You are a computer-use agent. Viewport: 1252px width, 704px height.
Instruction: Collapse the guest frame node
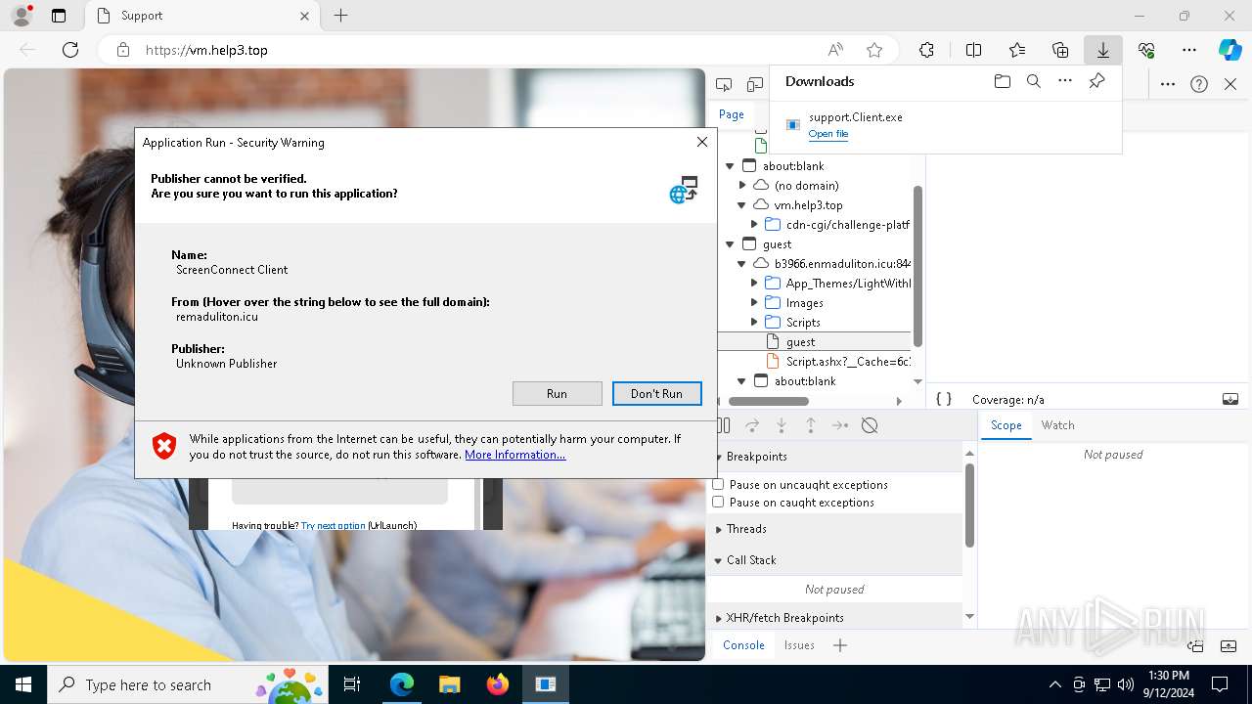point(731,244)
